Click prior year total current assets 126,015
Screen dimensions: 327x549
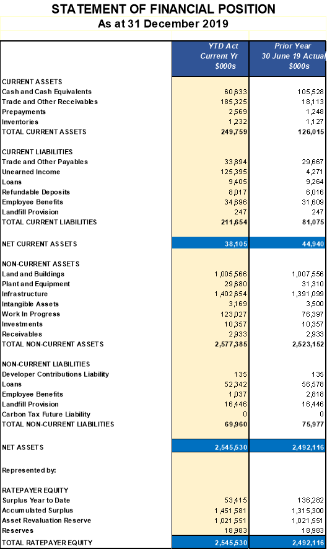click(x=311, y=132)
